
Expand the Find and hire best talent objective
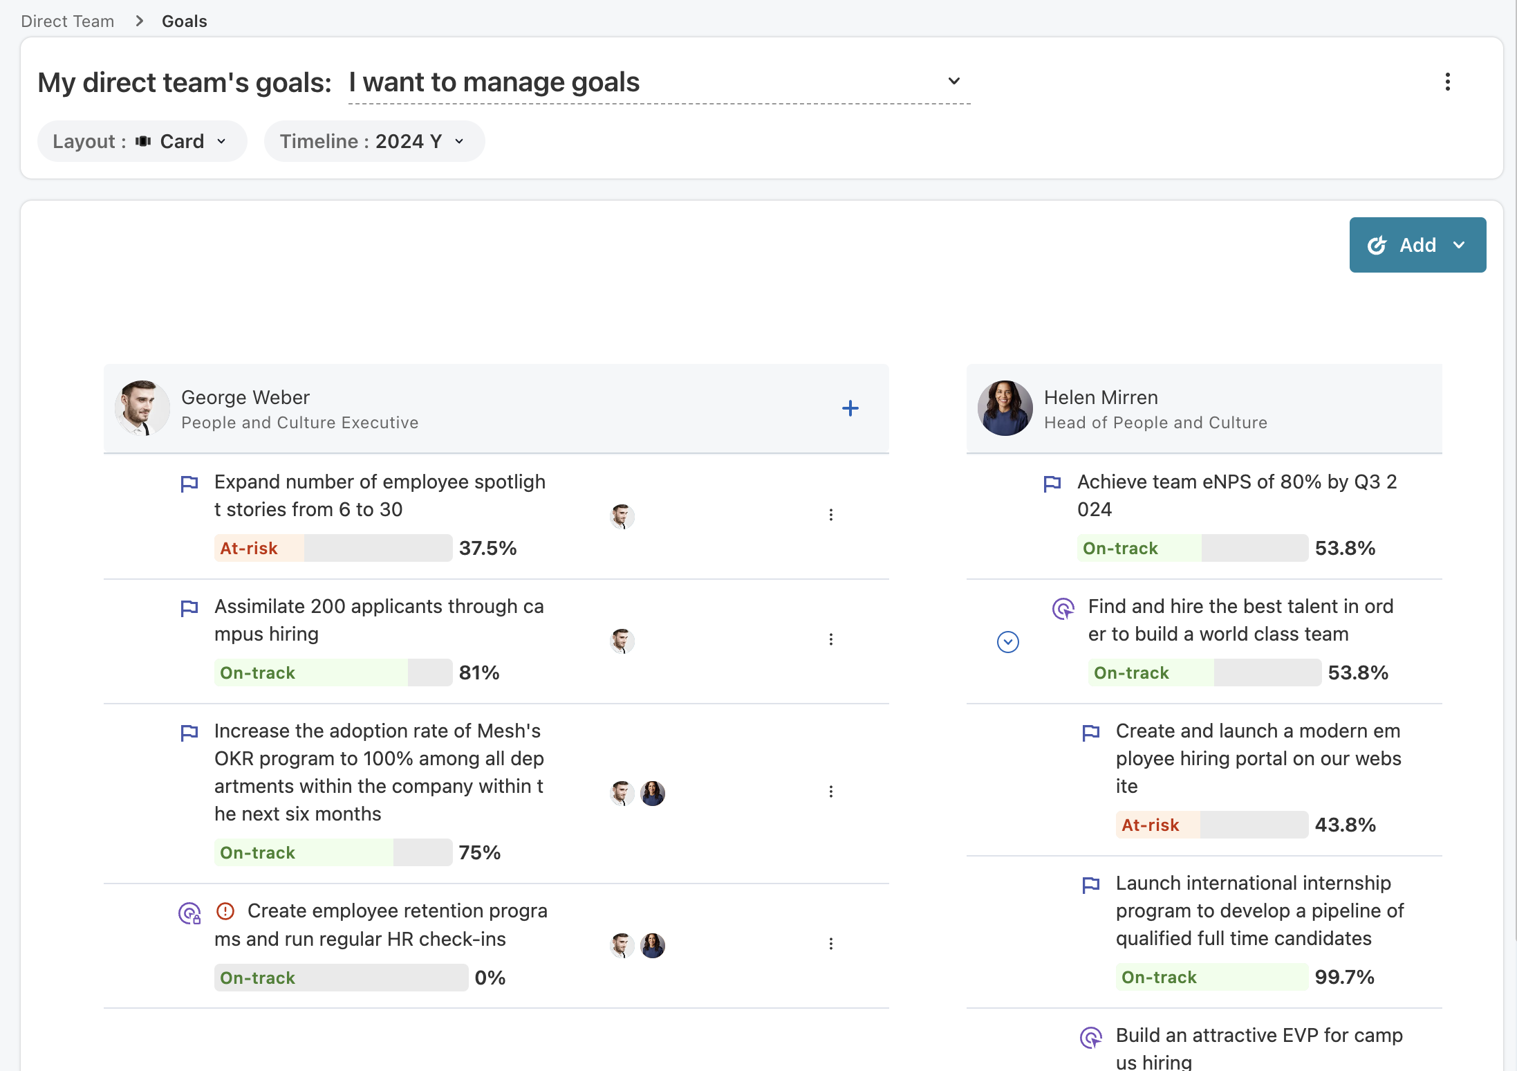(1007, 642)
